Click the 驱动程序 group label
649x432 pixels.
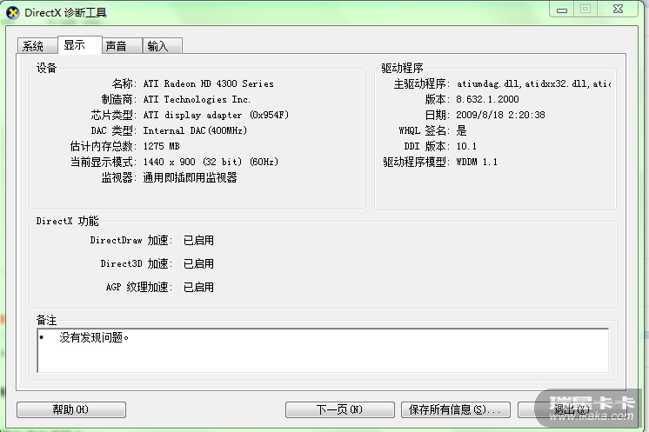click(x=402, y=68)
